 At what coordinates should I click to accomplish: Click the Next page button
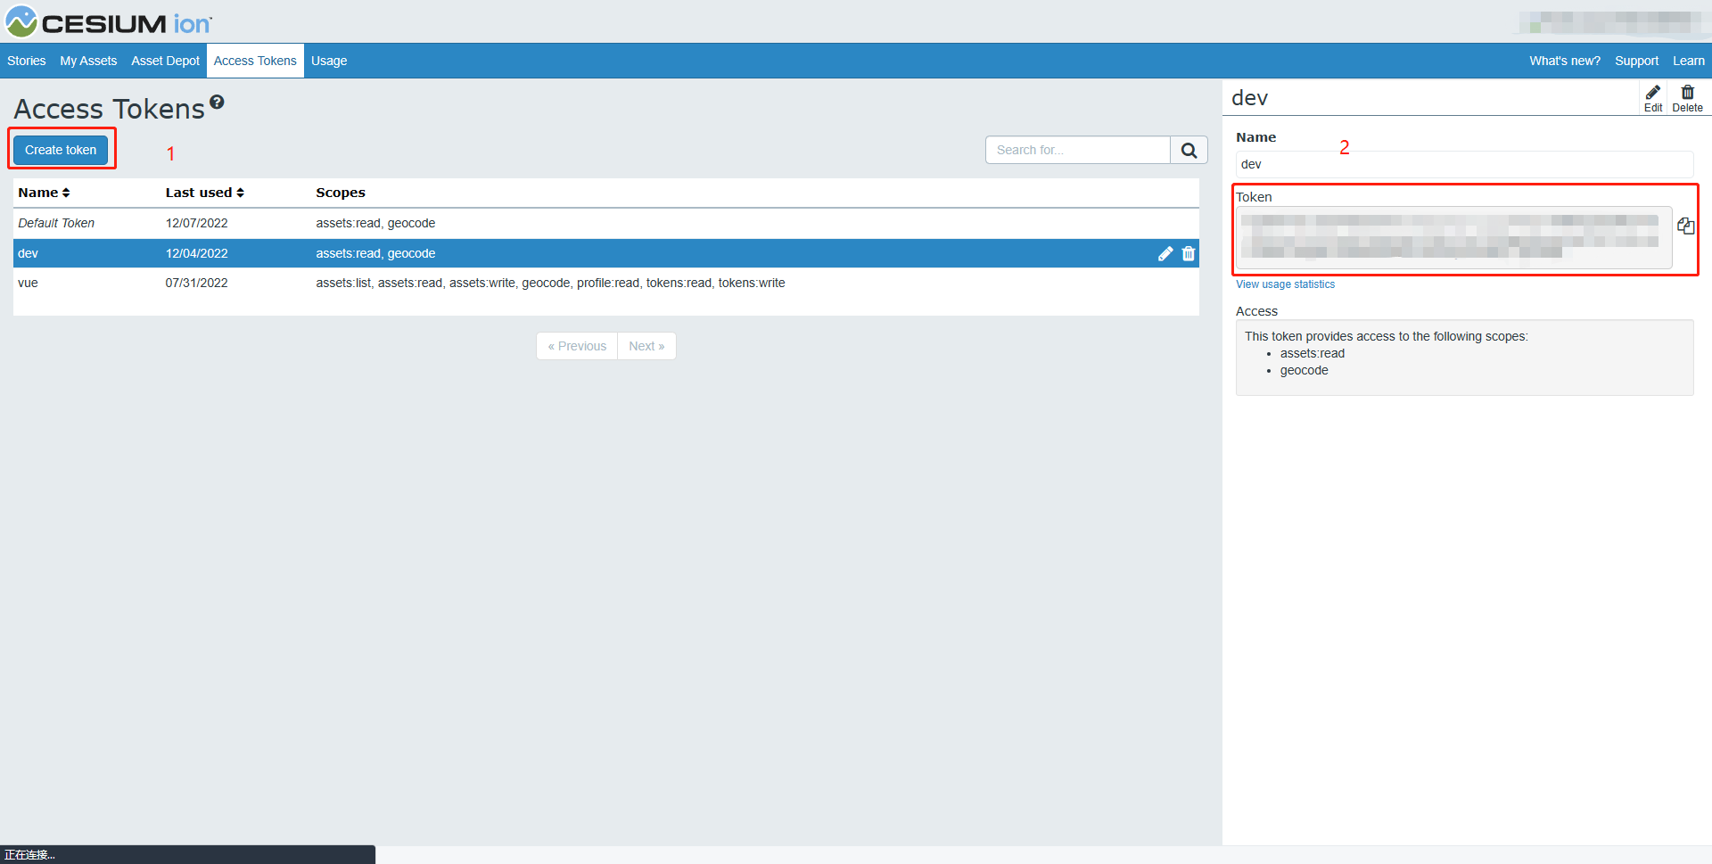[646, 346]
